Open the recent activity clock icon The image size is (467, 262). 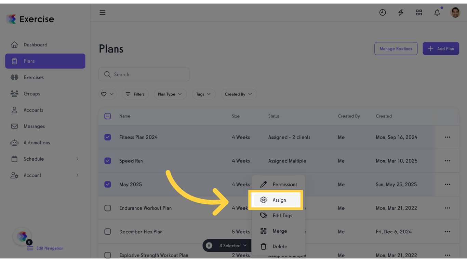(x=383, y=13)
